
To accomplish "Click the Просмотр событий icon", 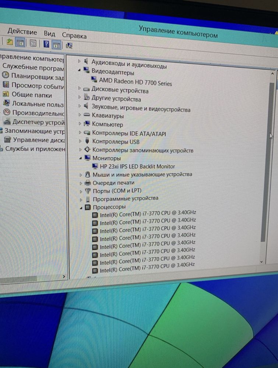I will (6, 84).
